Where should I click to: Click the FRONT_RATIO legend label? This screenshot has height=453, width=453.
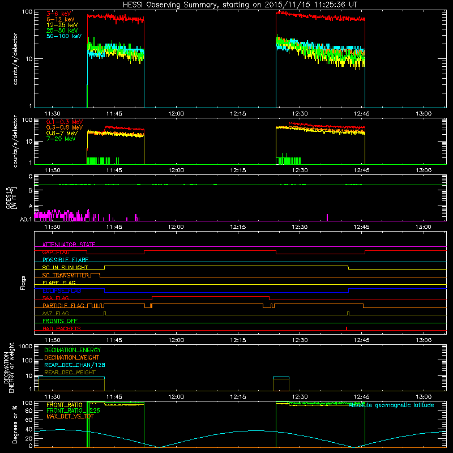65,405
